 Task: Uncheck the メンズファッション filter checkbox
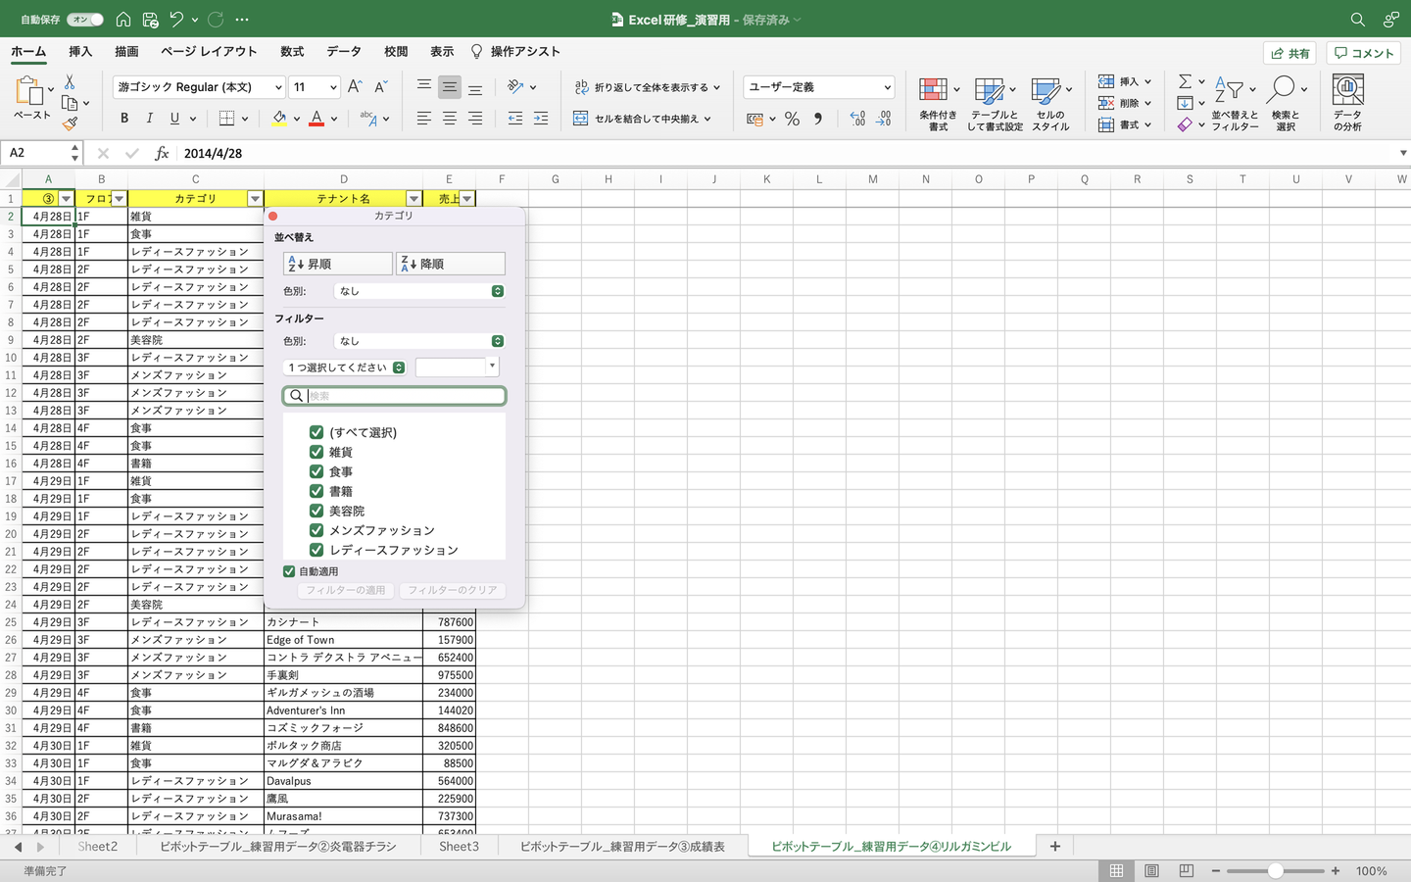click(316, 530)
